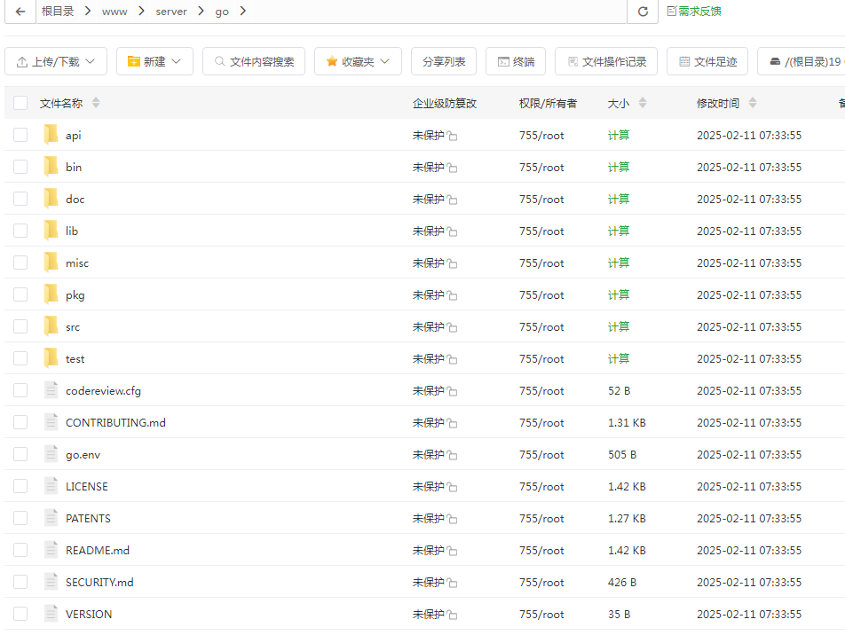The width and height of the screenshot is (845, 643).
Task: Open the 终端 terminal
Action: 516,61
